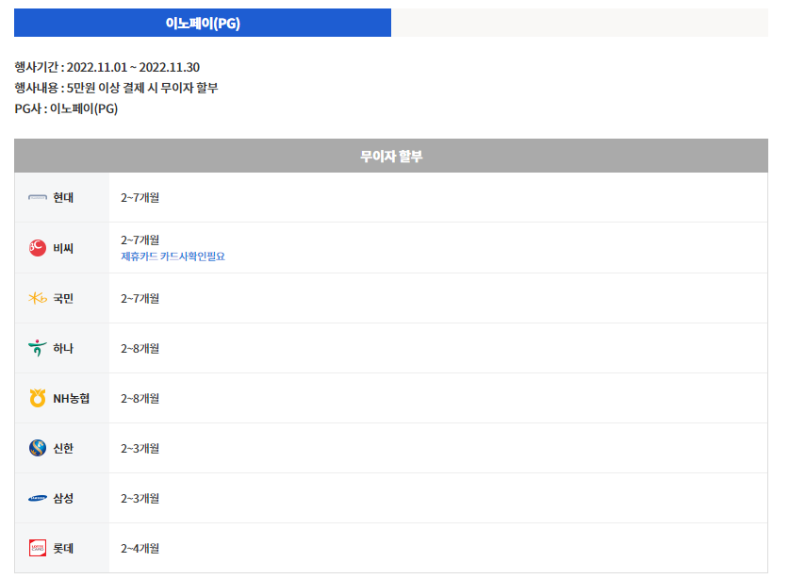The height and width of the screenshot is (579, 789).
Task: Click the 행사기간 date range text
Action: tap(107, 68)
